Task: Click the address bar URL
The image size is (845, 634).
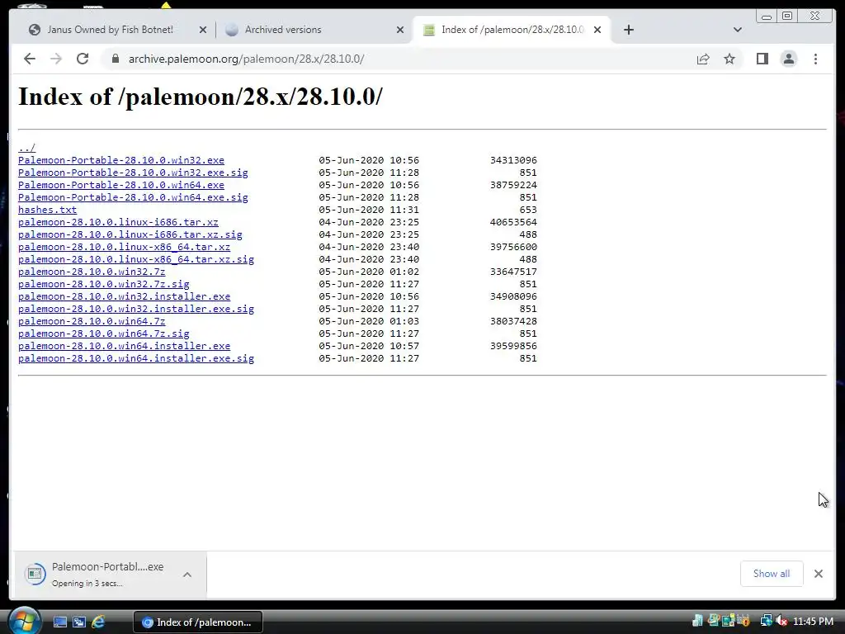Action: pyautogui.click(x=246, y=59)
